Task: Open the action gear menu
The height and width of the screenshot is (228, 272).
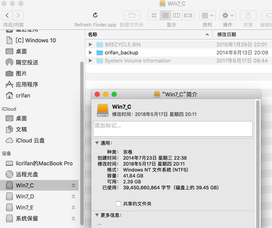Action: pos(228,15)
